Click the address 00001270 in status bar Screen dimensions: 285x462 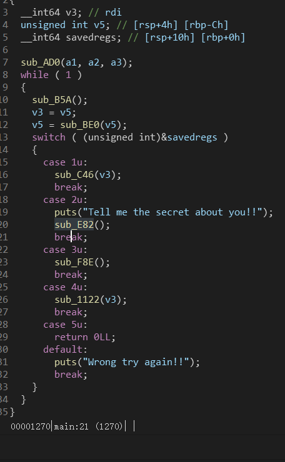pyautogui.click(x=31, y=426)
